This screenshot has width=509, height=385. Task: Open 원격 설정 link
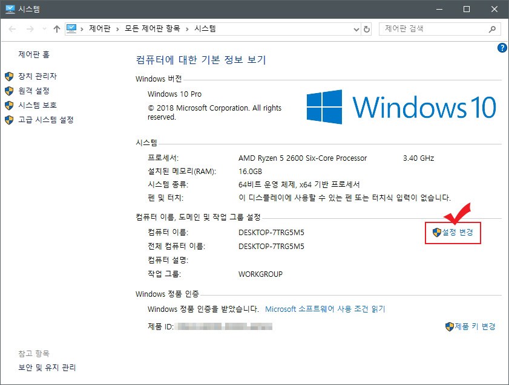coord(34,91)
